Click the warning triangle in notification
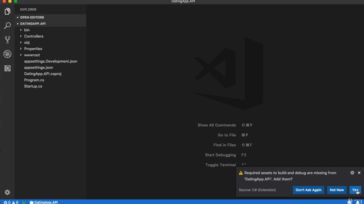Screen dimensions: 364x204 point(241,173)
